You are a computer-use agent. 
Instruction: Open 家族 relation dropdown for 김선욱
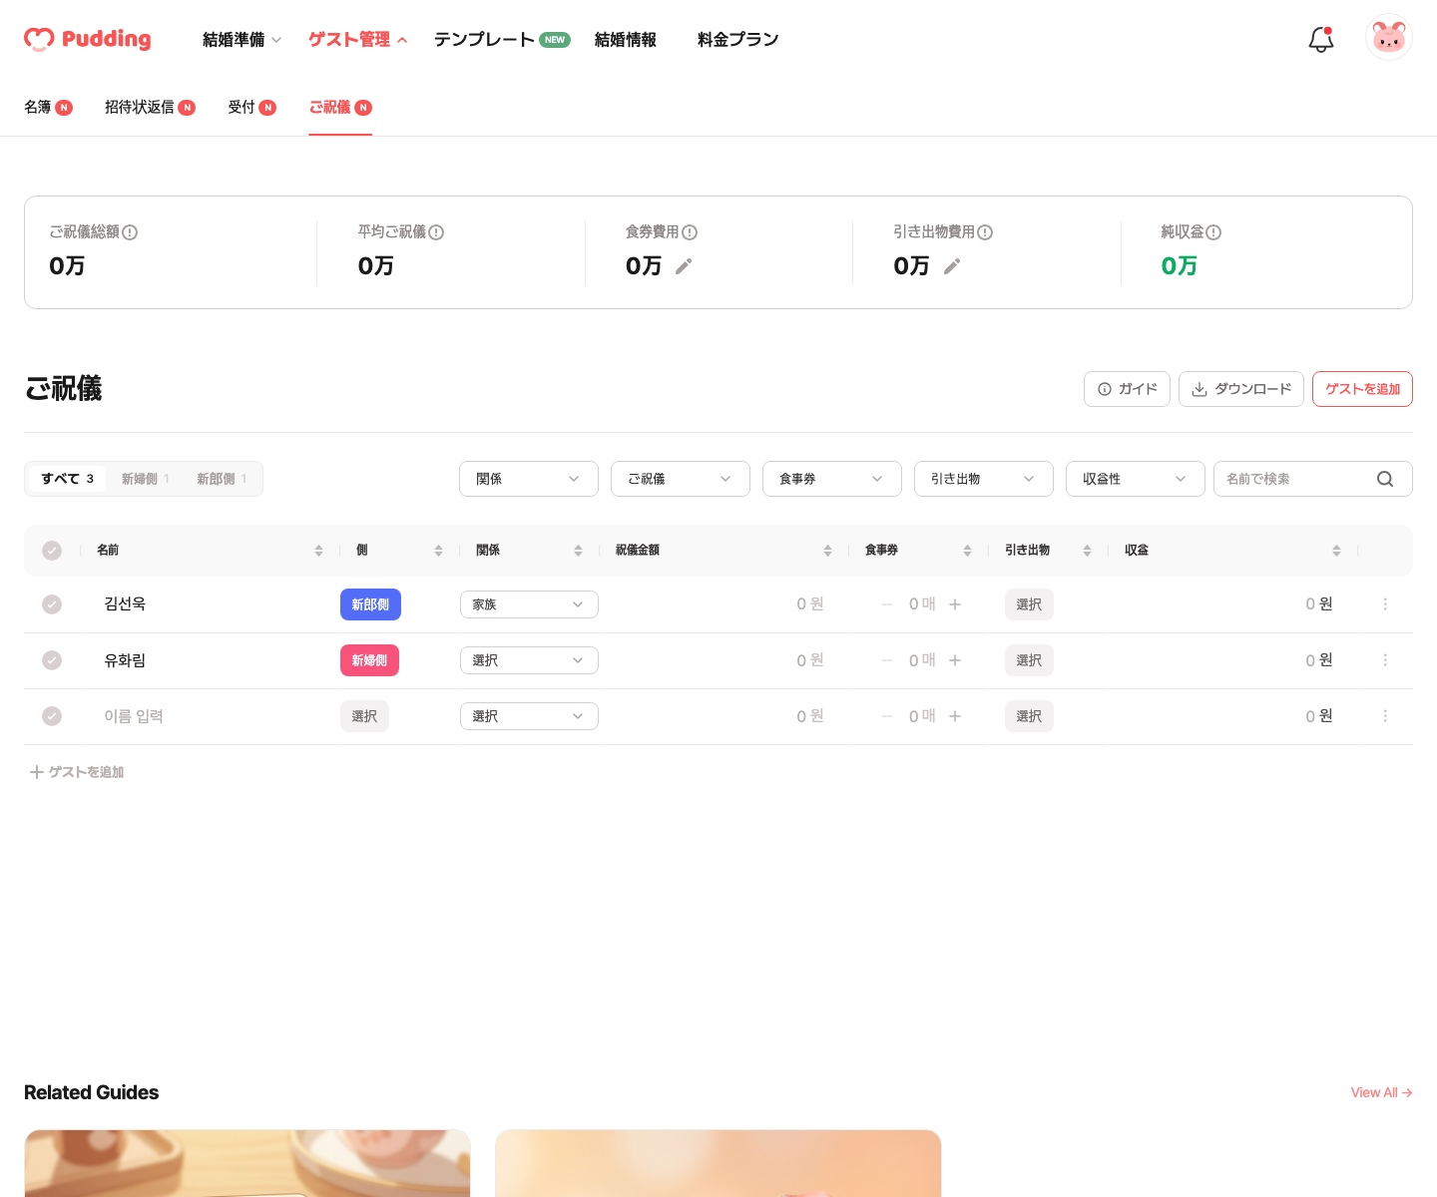[529, 604]
